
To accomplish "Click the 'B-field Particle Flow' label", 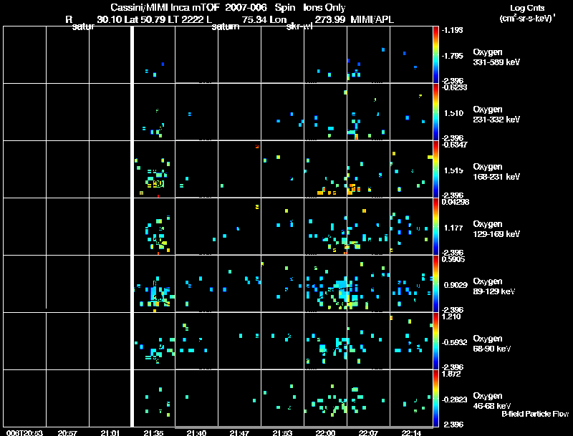I will 535,414.
